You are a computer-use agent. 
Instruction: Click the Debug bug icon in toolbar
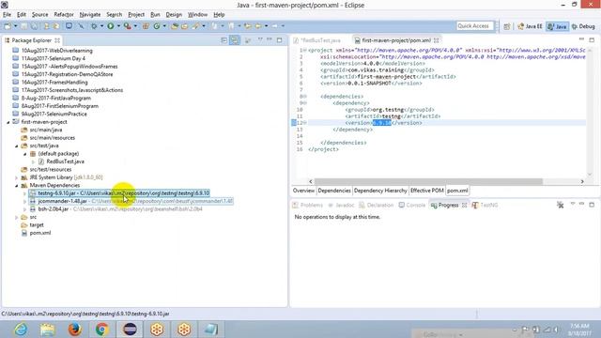tap(94, 26)
